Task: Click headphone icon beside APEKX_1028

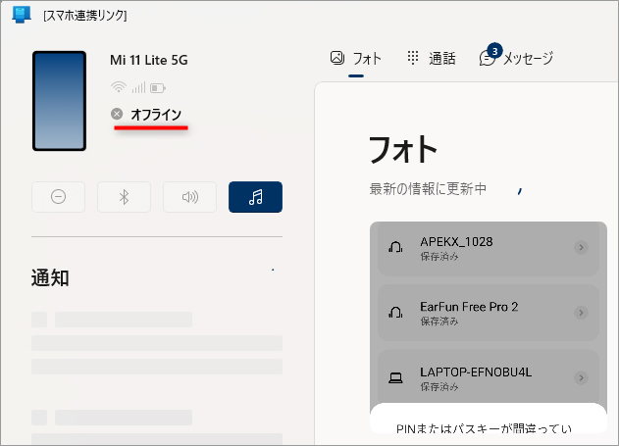Action: point(395,247)
